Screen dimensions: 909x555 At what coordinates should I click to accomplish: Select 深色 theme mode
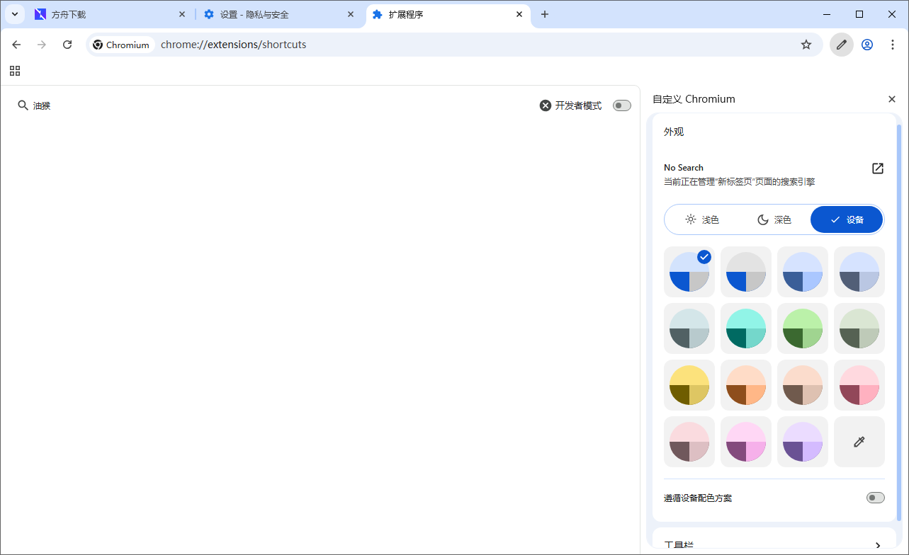pyautogui.click(x=775, y=219)
